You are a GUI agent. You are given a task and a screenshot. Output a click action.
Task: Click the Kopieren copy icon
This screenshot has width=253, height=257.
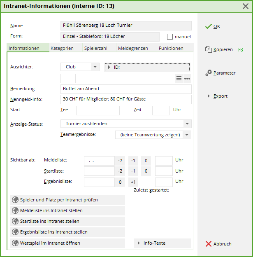pos(208,50)
